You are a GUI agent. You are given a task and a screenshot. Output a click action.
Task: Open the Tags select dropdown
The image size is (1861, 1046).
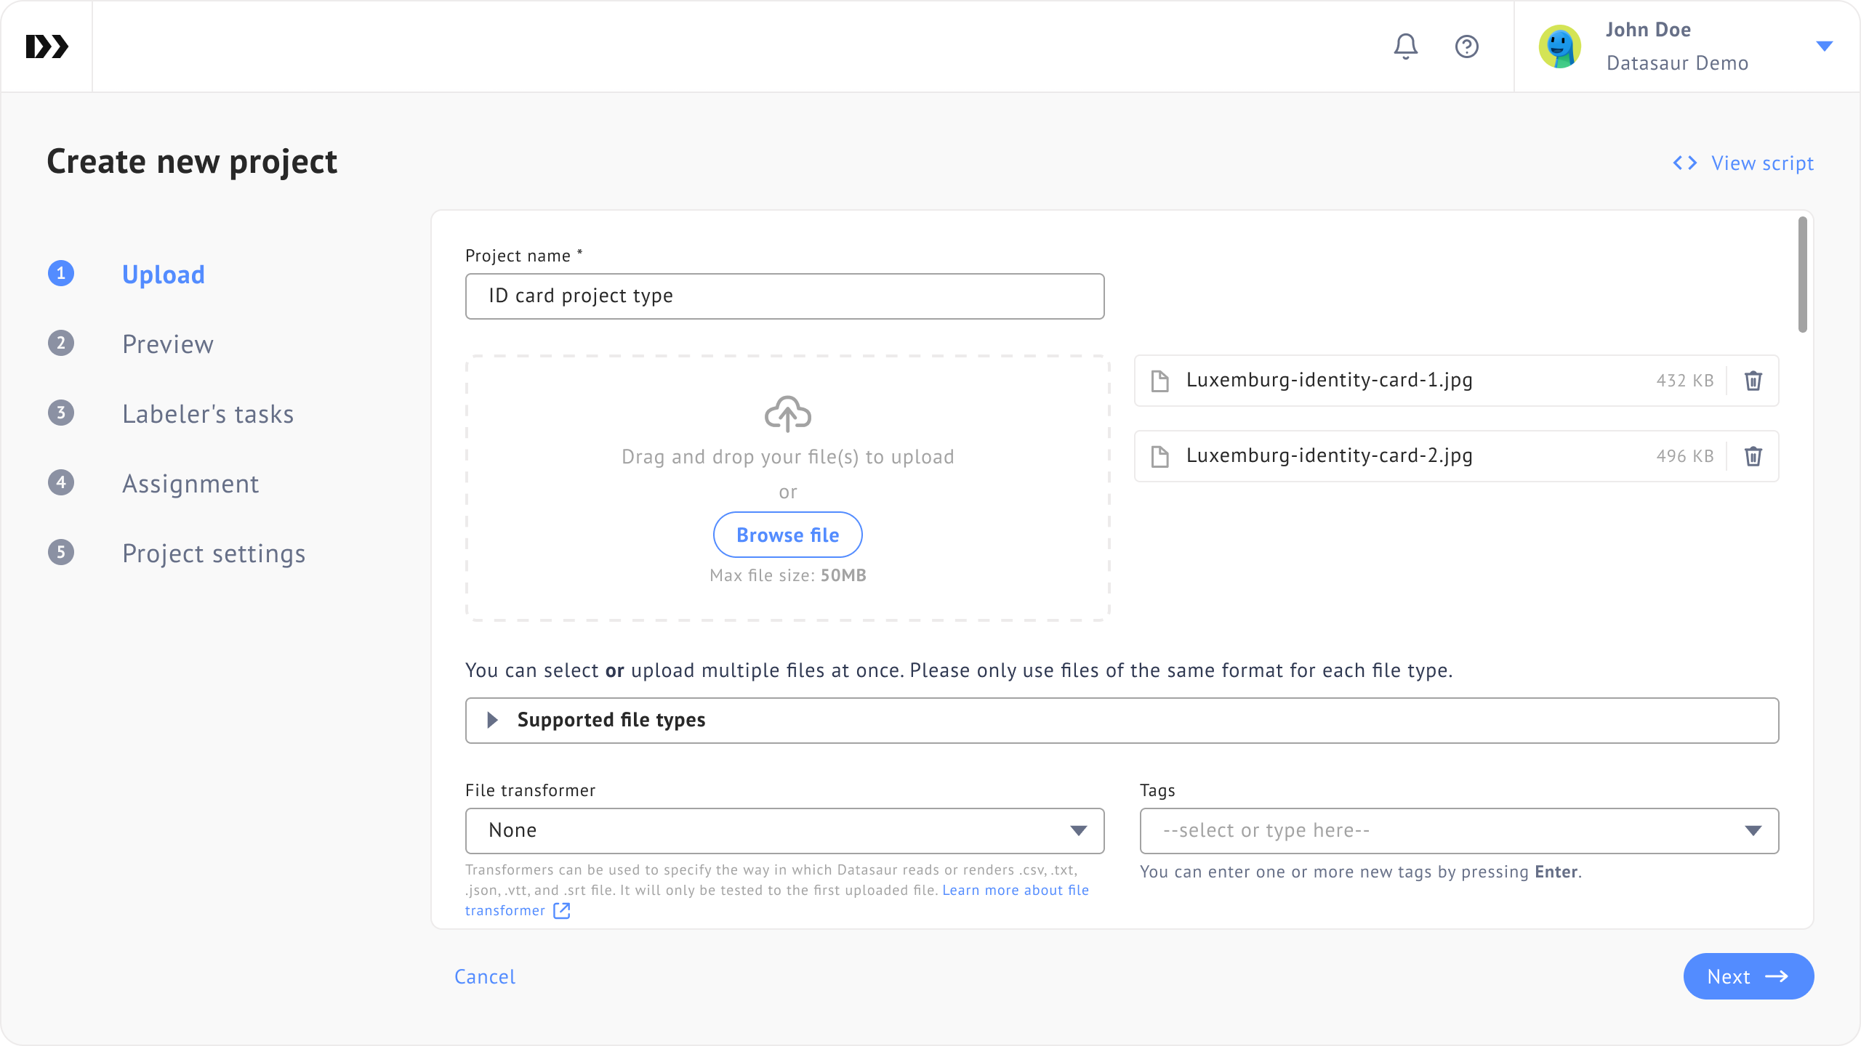tap(1458, 830)
